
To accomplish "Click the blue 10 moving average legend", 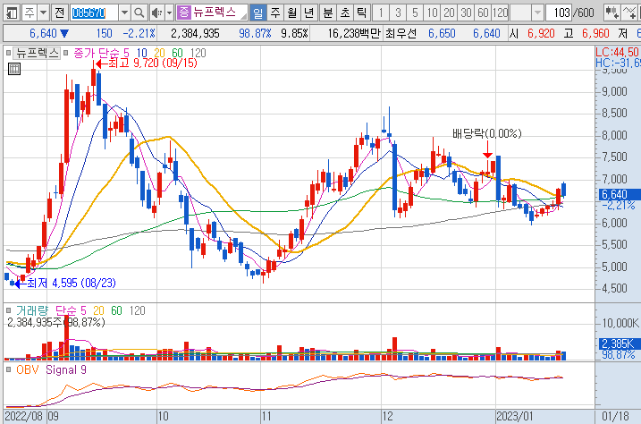I will [x=141, y=53].
